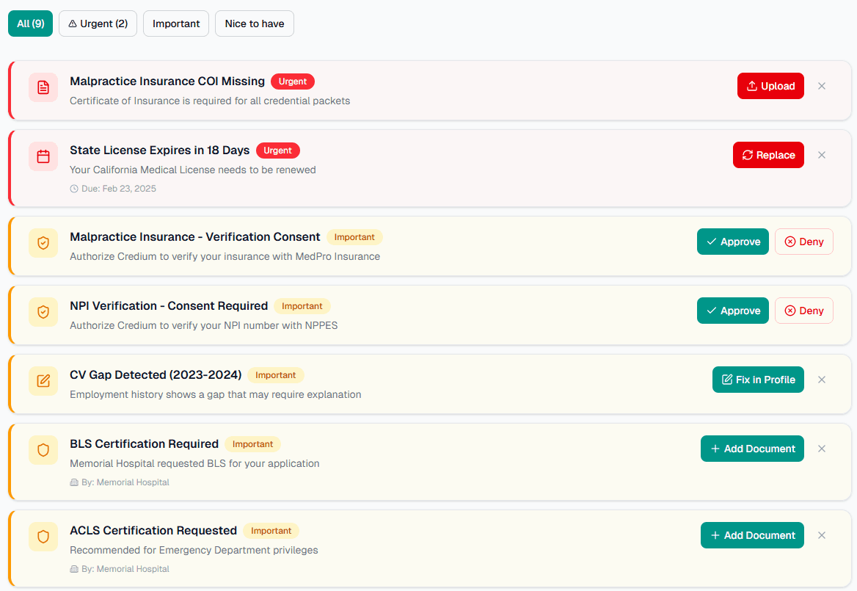857x591 pixels.
Task: Filter by Urgent (2) tab
Action: point(98,23)
